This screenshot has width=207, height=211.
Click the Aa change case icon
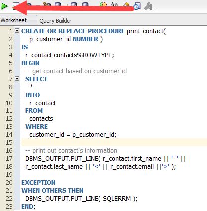pyautogui.click(x=114, y=4)
